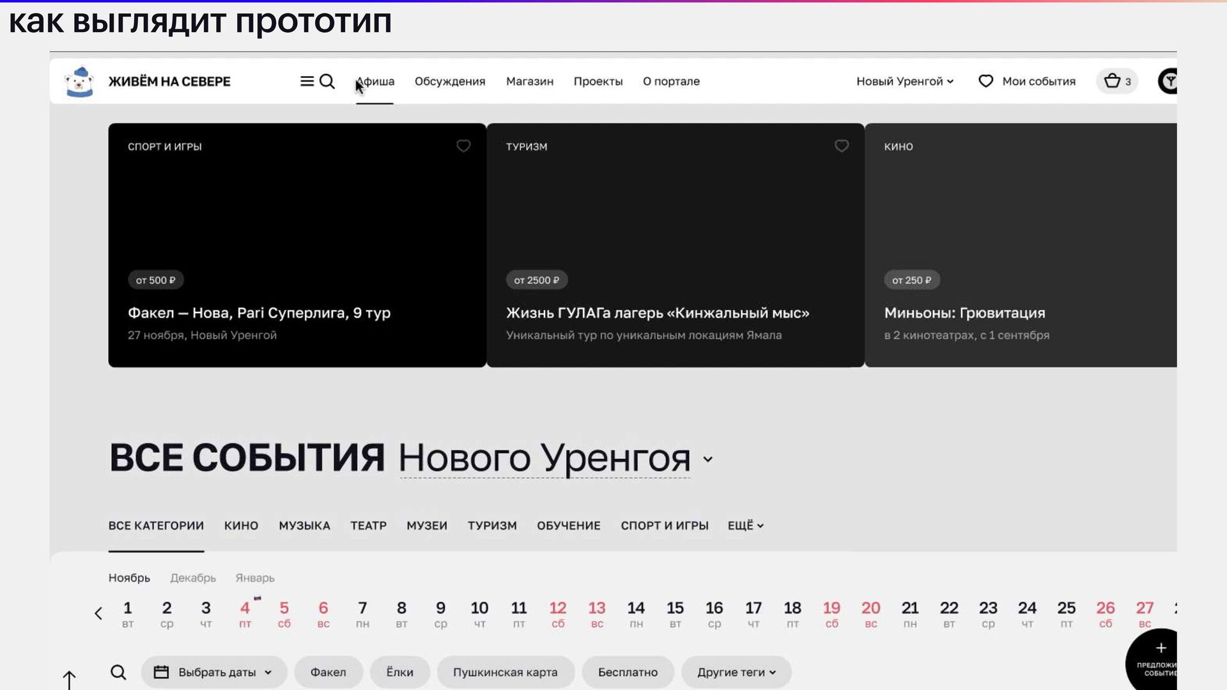Screen dimensions: 1227x690
Task: Expand the Новый Уренгой city dropdown
Action: [x=904, y=81]
